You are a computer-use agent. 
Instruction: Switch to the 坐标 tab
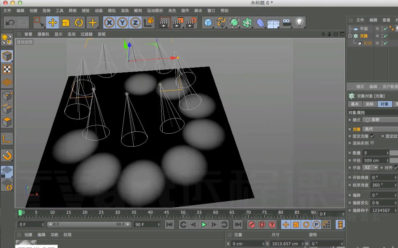369,104
